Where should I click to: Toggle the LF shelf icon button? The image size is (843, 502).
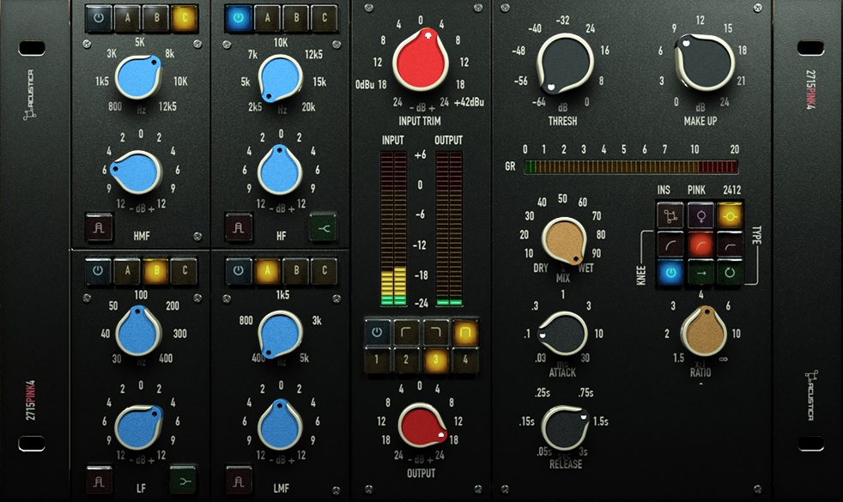coord(184,481)
